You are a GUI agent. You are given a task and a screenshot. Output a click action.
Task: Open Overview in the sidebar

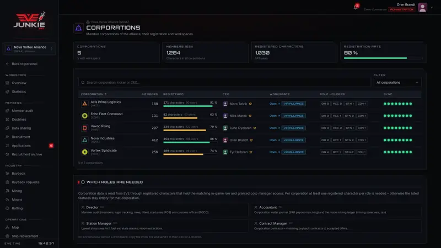pos(19,83)
